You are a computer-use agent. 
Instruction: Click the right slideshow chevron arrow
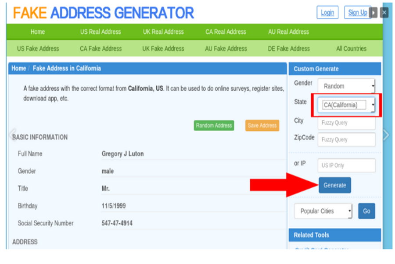tap(386, 135)
